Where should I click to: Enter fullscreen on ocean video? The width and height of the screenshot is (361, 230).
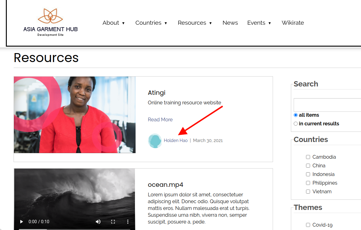click(x=113, y=222)
